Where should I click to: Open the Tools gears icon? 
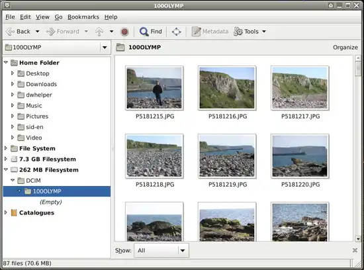pyautogui.click(x=238, y=32)
